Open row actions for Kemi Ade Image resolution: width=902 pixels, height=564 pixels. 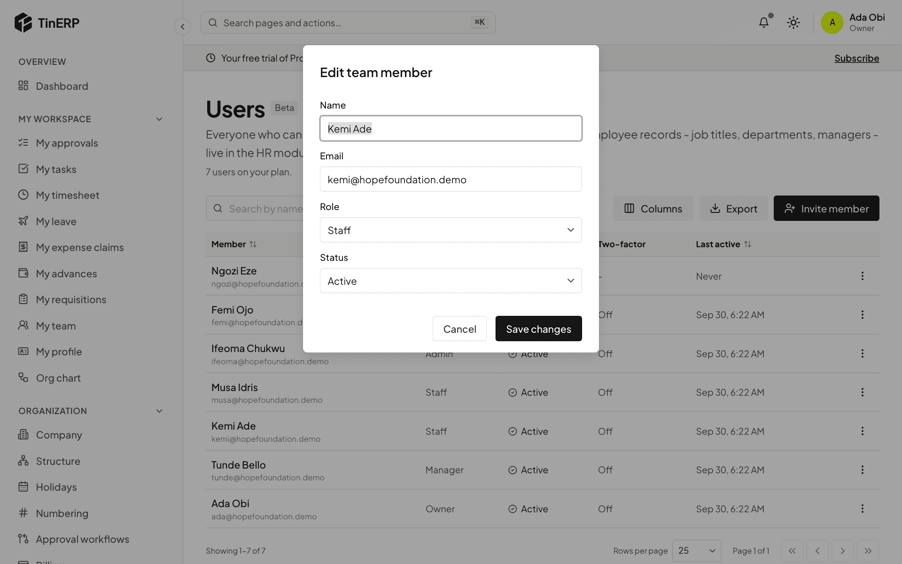tap(862, 431)
